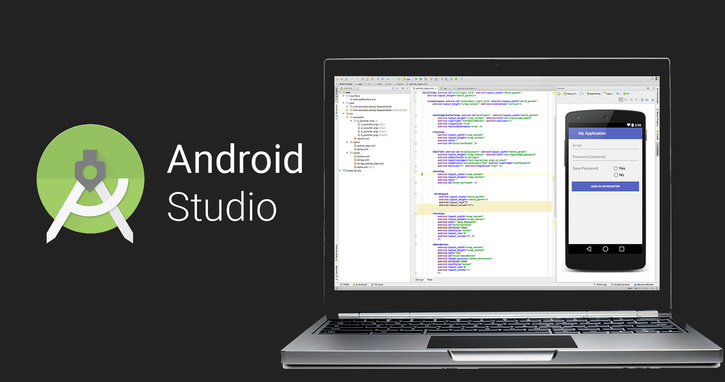Open the TODO tool window

click(x=344, y=285)
